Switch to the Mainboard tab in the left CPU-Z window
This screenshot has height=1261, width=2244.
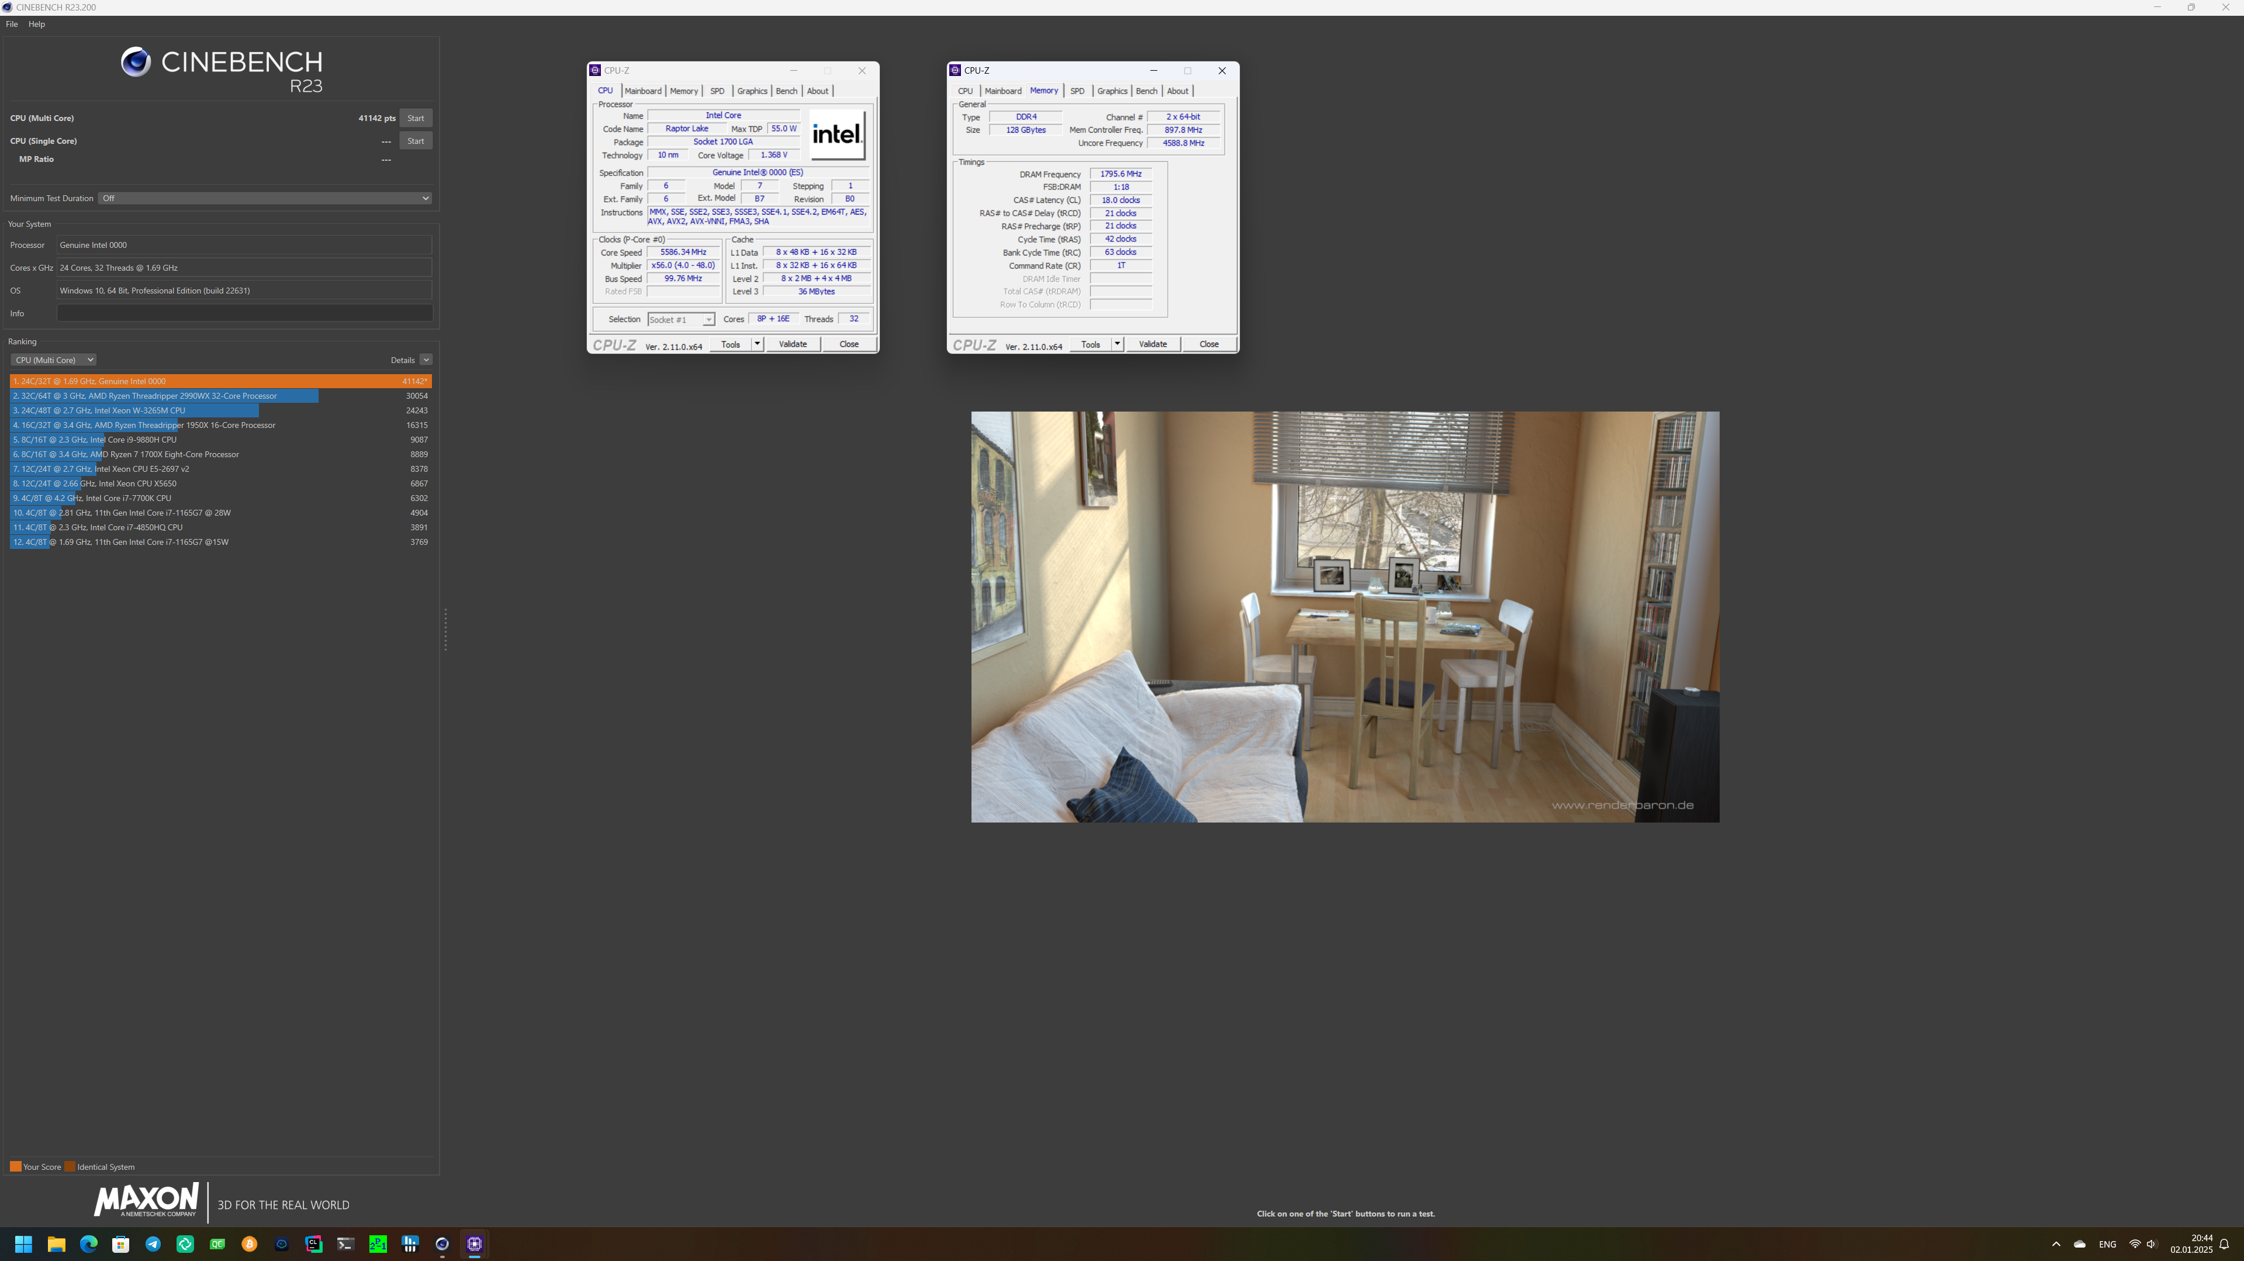coord(643,91)
